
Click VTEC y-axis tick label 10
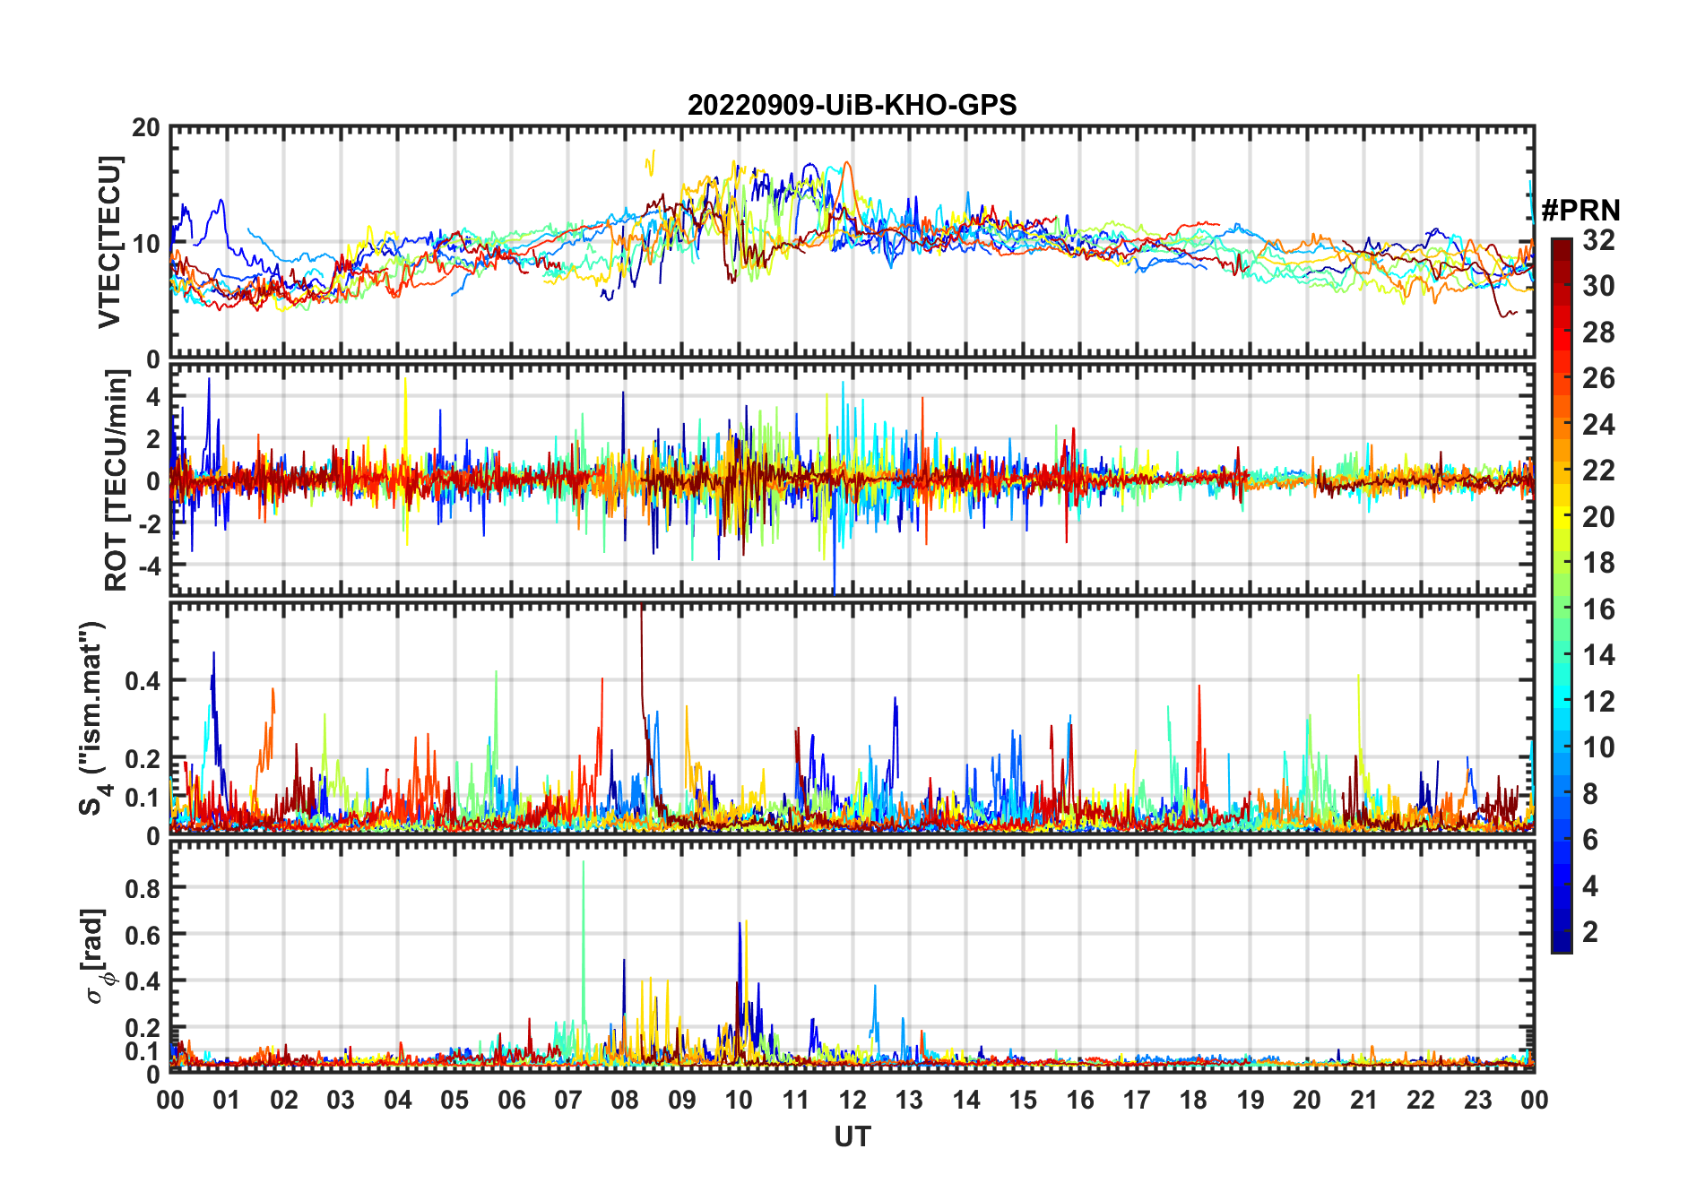(146, 243)
